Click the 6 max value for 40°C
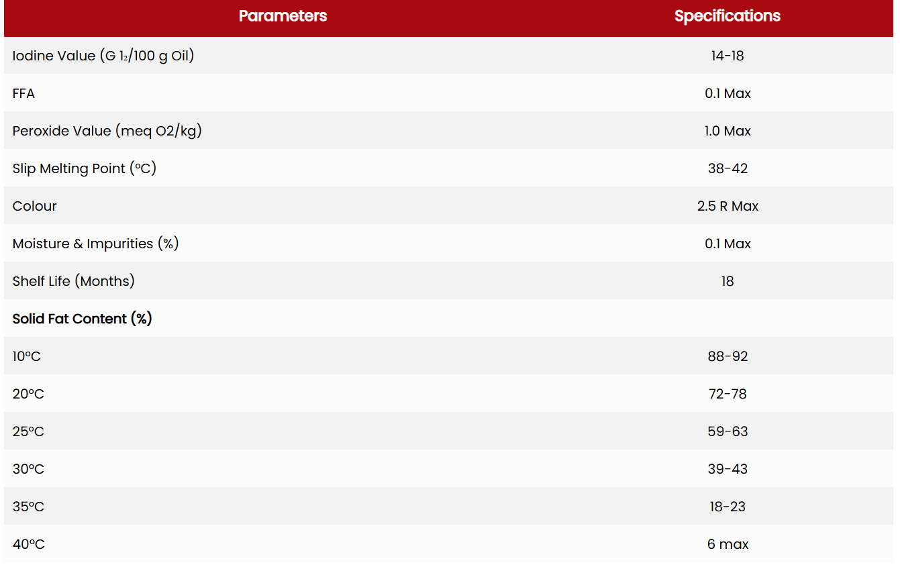The width and height of the screenshot is (900, 571). (728, 544)
